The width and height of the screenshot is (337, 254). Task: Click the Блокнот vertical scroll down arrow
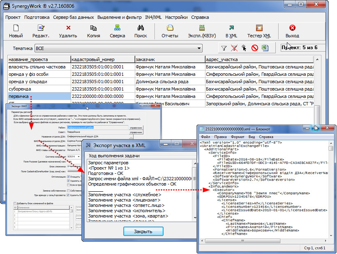(x=331, y=235)
